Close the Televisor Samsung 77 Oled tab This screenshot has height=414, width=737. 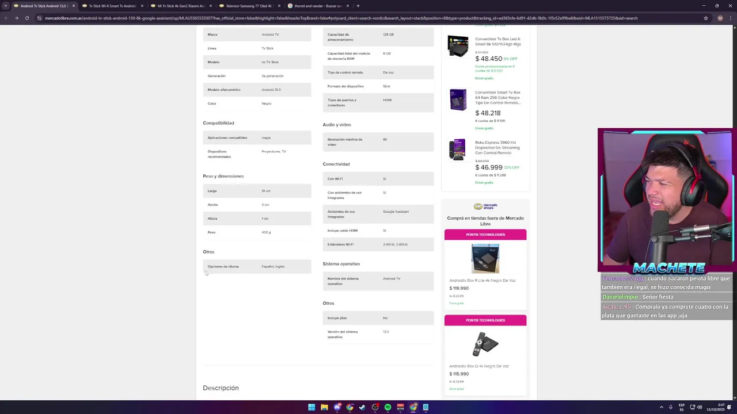click(279, 6)
